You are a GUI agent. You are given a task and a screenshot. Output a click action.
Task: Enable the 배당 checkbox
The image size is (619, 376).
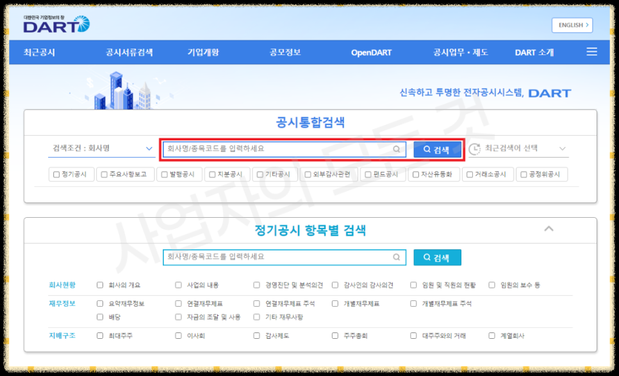(99, 318)
